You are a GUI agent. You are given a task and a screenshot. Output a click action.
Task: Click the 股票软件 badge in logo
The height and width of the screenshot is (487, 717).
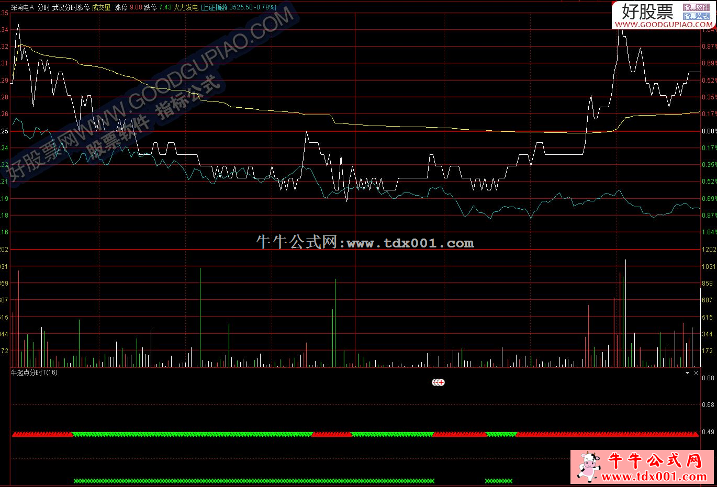[696, 7]
